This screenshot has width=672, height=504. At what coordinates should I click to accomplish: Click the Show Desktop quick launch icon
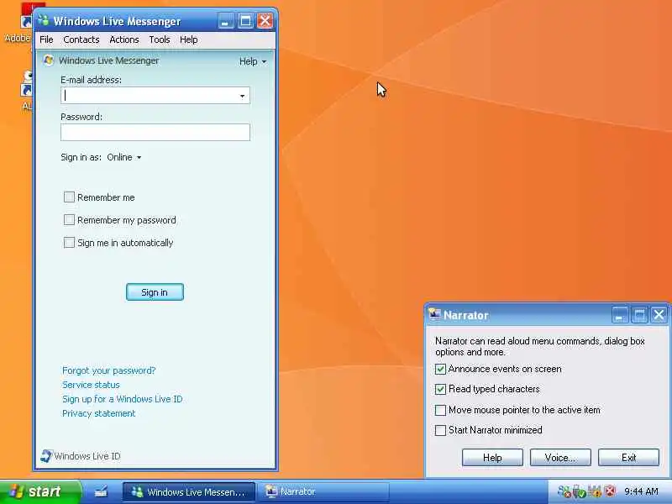tap(101, 491)
